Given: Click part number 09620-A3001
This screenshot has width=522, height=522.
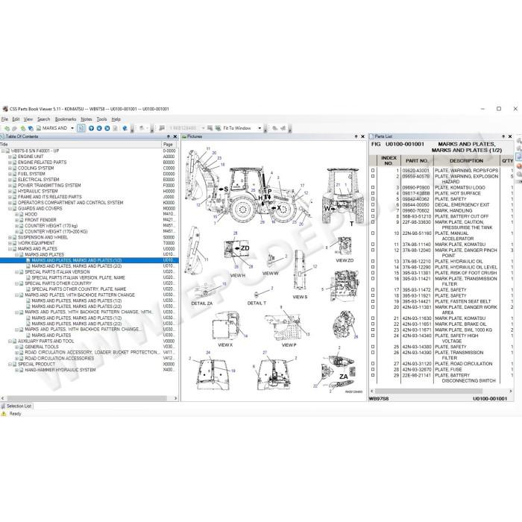Looking at the screenshot, I should (416, 171).
